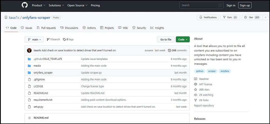The height and width of the screenshot is (124, 270).
Task: Click the tag icon next to 0 tags
Action: (64, 40)
